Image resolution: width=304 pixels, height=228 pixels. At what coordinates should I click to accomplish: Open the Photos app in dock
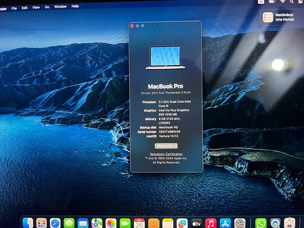pyautogui.click(x=111, y=223)
